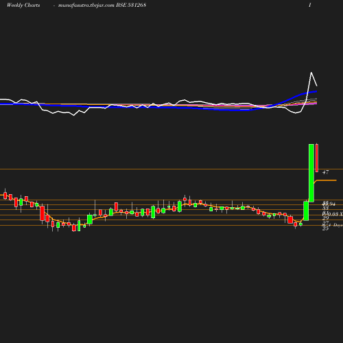Click the "1" label at top right
Image resolution: width=343 pixels, height=343 pixels.
(310, 5)
